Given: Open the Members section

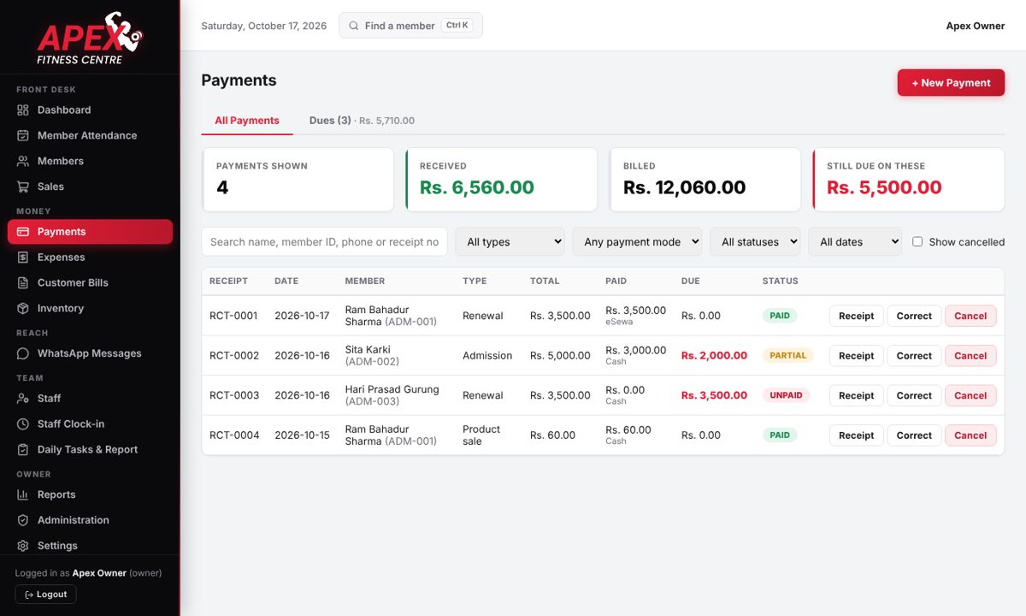Looking at the screenshot, I should (x=90, y=161).
